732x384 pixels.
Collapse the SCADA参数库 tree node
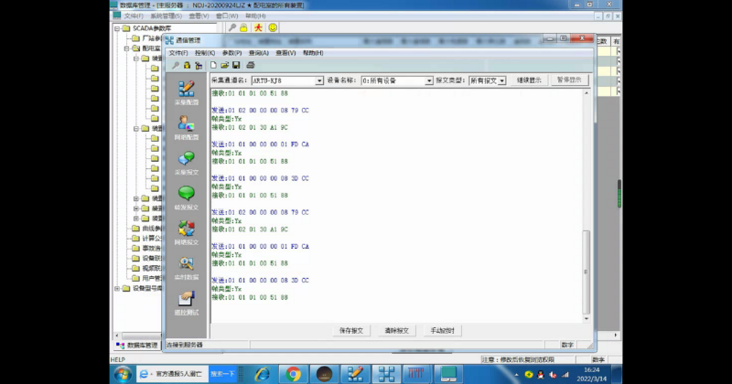(x=117, y=28)
